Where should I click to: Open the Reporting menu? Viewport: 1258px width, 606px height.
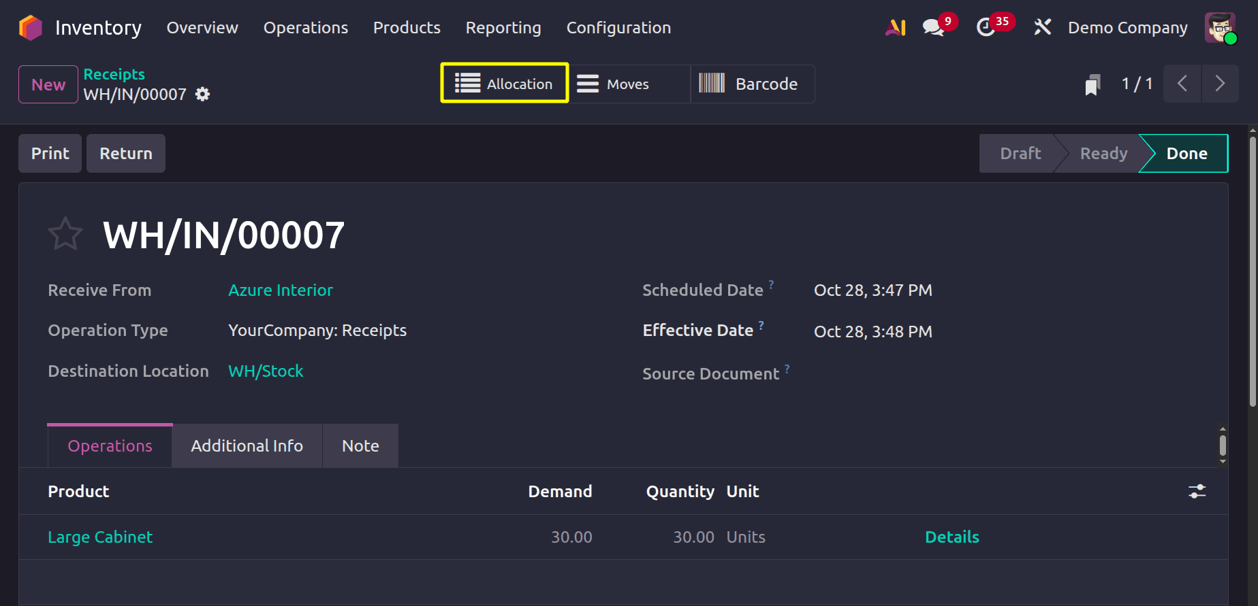503,28
